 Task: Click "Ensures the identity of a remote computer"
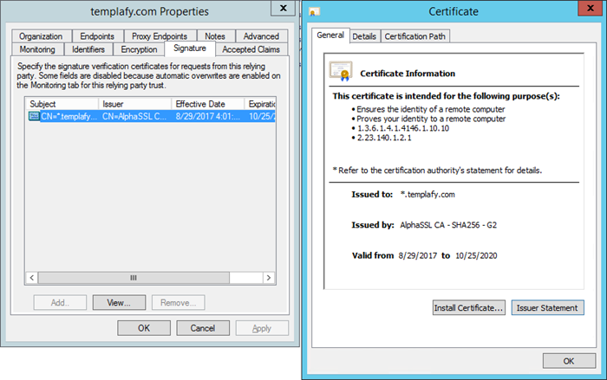[x=430, y=109]
